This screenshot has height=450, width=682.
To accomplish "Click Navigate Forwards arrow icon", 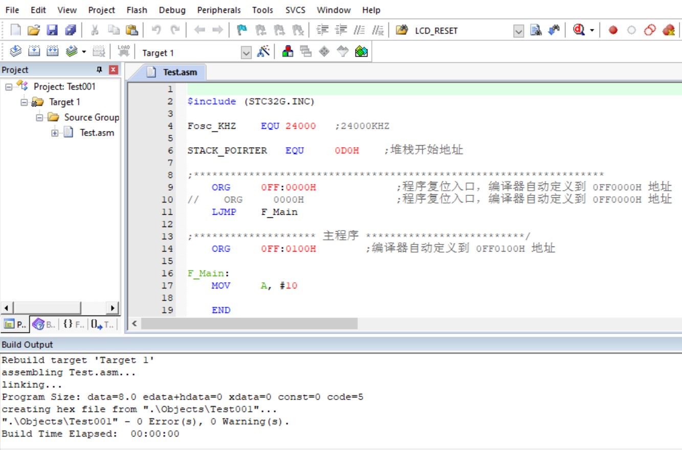I will click(217, 30).
